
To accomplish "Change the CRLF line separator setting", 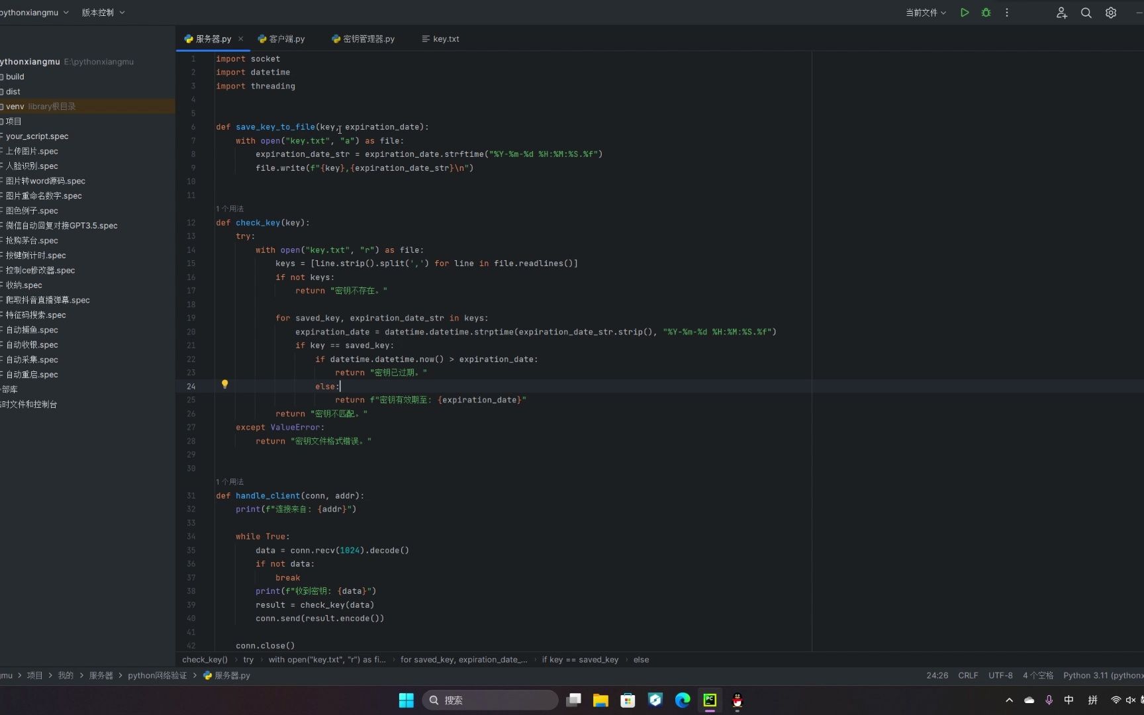I will [x=968, y=675].
